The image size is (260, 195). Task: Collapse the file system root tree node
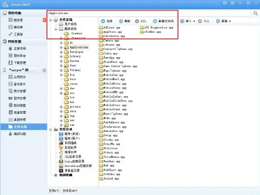pyautogui.click(x=50, y=20)
